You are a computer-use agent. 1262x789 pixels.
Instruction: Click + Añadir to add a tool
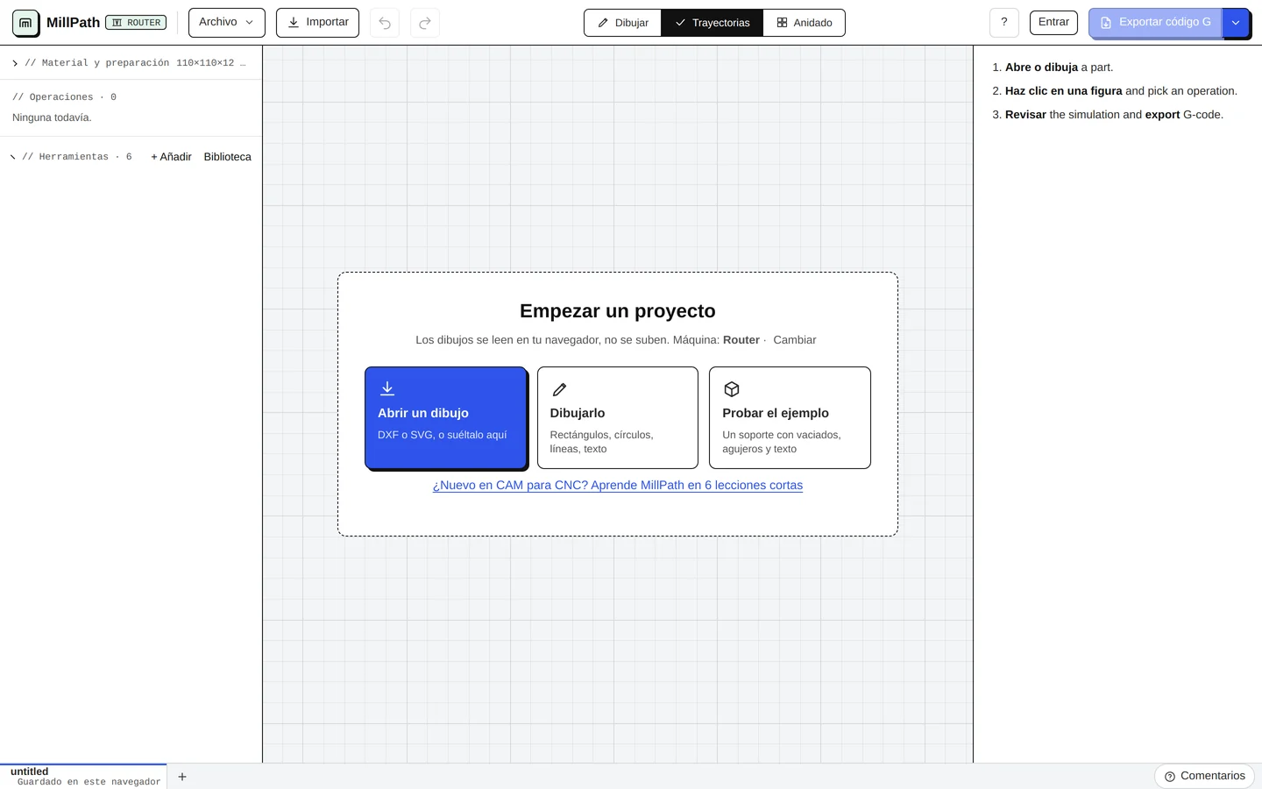pos(171,157)
